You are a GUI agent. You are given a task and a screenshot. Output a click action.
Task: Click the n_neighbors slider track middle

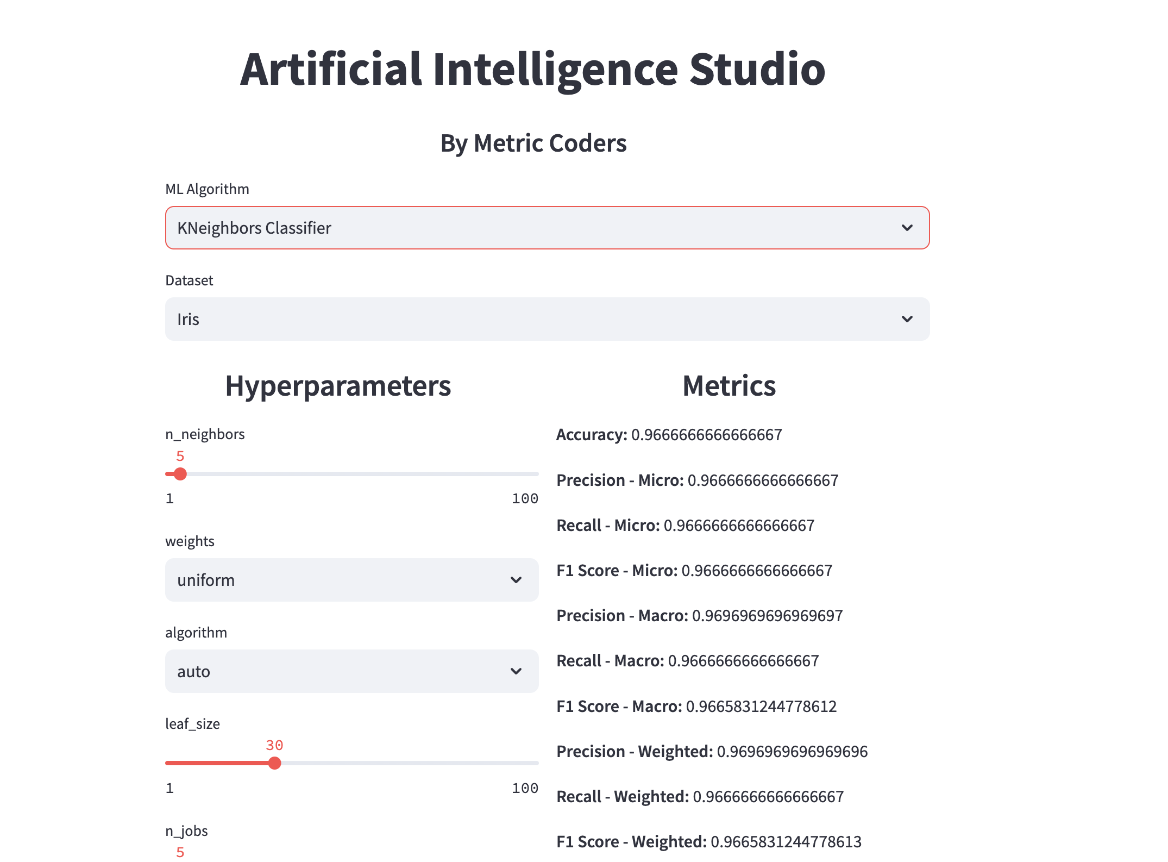pyautogui.click(x=352, y=474)
